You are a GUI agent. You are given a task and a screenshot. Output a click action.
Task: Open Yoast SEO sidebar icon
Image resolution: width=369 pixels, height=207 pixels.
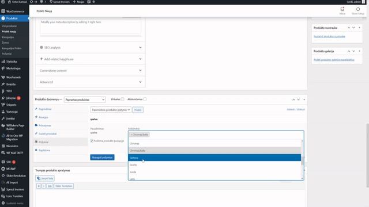click(x=3, y=162)
